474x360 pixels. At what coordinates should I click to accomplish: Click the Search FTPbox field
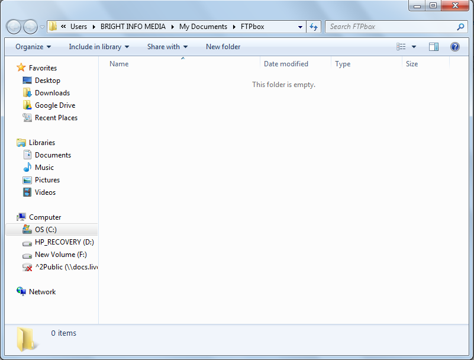[396, 27]
